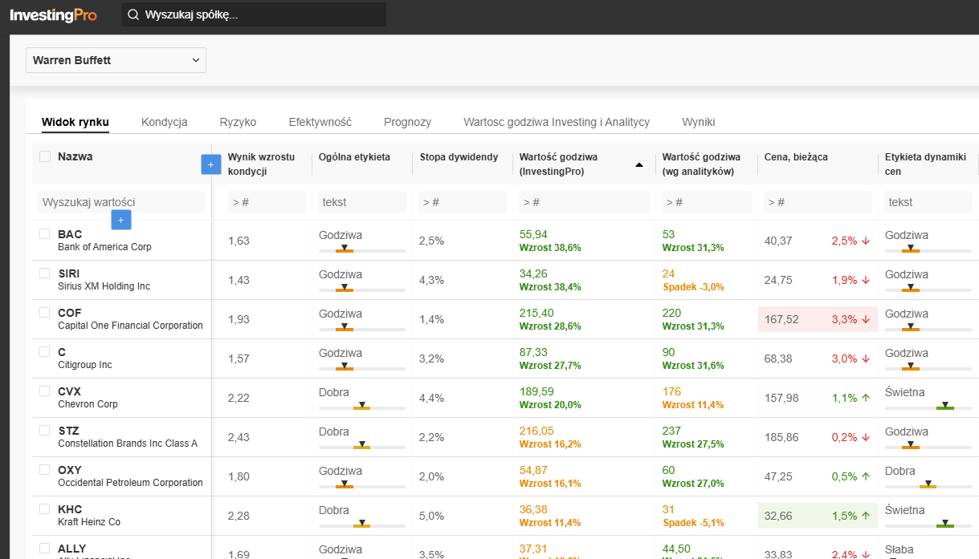This screenshot has height=559, width=979.
Task: Select the Sirius XM Holding Inc row checkbox
Action: (45, 273)
